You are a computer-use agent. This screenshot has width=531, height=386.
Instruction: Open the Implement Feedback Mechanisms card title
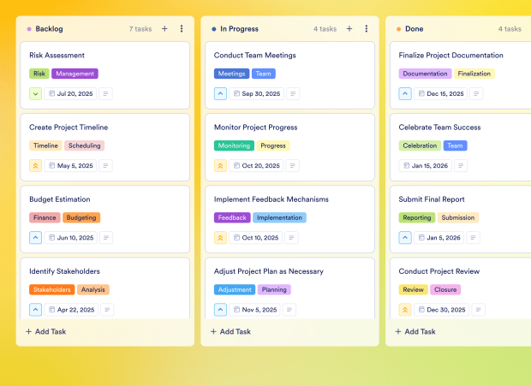coord(271,199)
